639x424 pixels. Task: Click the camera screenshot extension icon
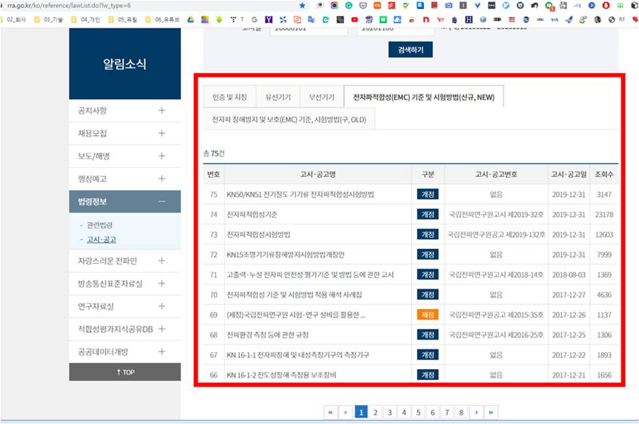(449, 5)
